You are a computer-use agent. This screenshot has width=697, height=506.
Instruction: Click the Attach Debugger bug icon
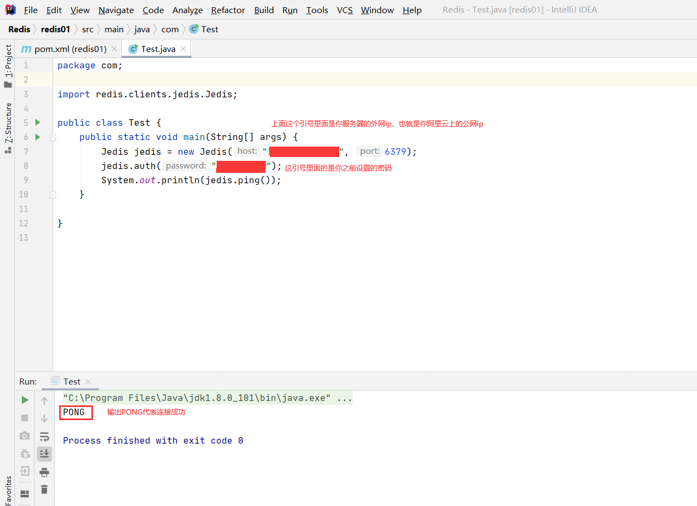(25, 453)
